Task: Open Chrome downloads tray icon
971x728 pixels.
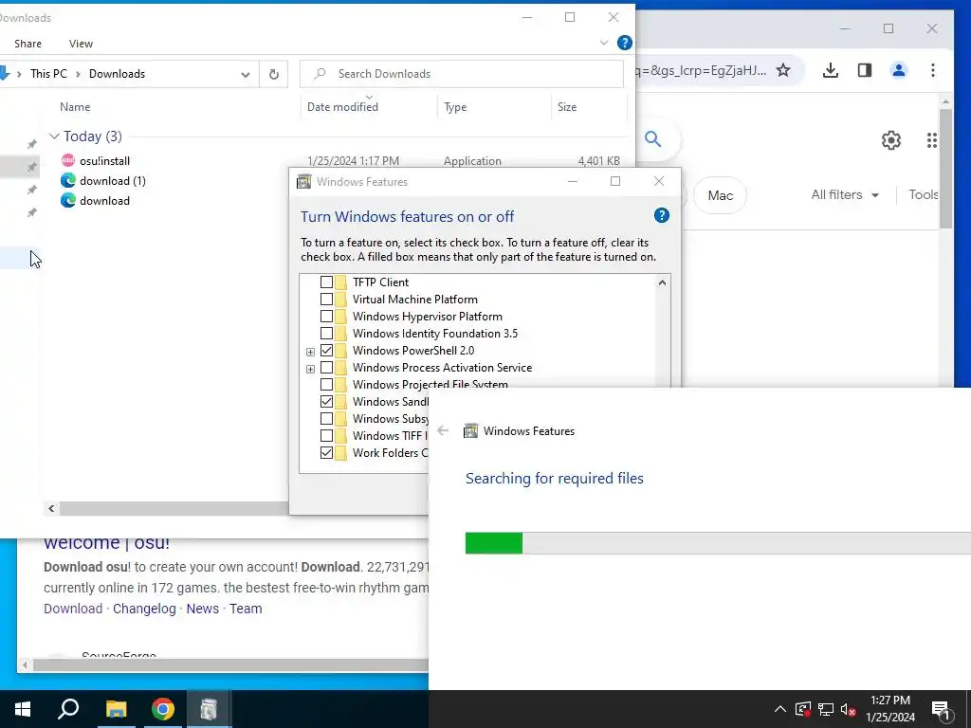Action: point(831,70)
